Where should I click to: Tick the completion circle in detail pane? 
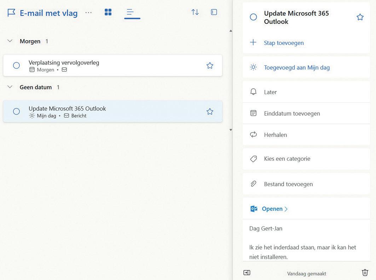253,17
